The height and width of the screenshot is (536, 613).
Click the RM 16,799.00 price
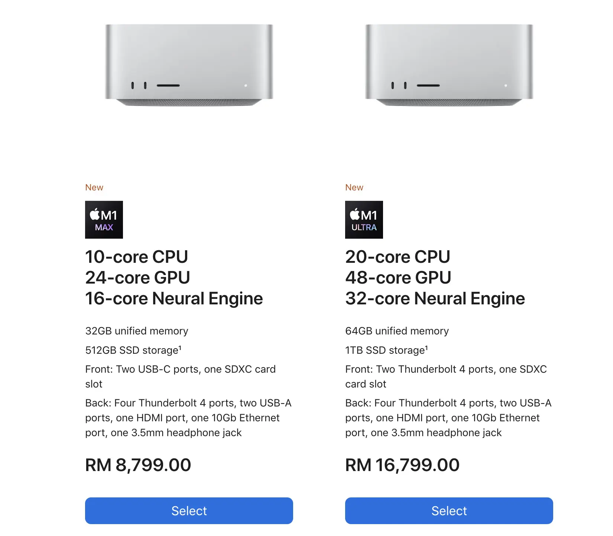[x=402, y=465]
